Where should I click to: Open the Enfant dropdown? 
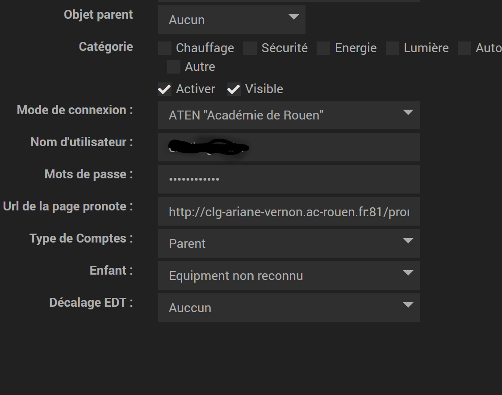(289, 276)
